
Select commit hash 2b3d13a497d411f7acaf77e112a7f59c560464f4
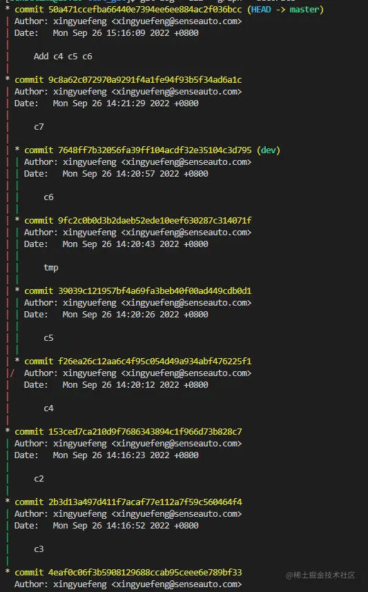pos(145,502)
